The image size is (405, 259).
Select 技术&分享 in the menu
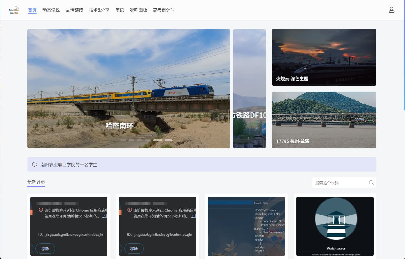99,10
